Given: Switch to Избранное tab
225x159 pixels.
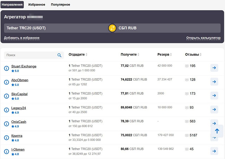Looking at the screenshot, I should point(37,5).
